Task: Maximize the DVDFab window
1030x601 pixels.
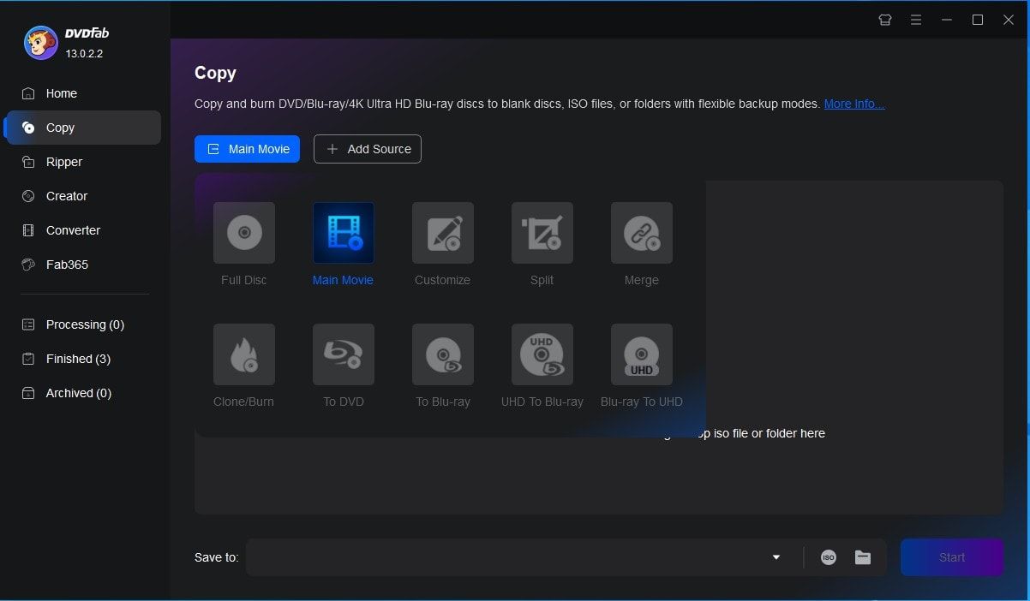Action: (x=978, y=20)
